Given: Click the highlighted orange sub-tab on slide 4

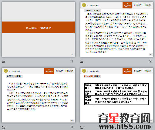Looking at the screenshot, I should [x=88, y=76].
